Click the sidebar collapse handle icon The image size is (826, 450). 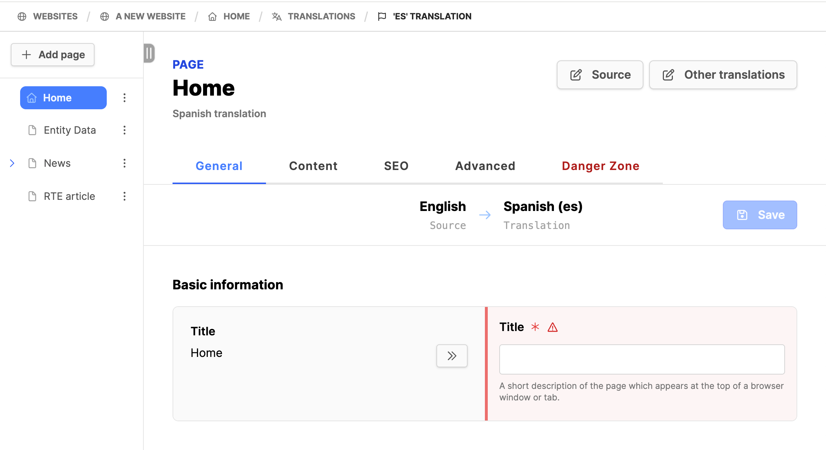149,53
